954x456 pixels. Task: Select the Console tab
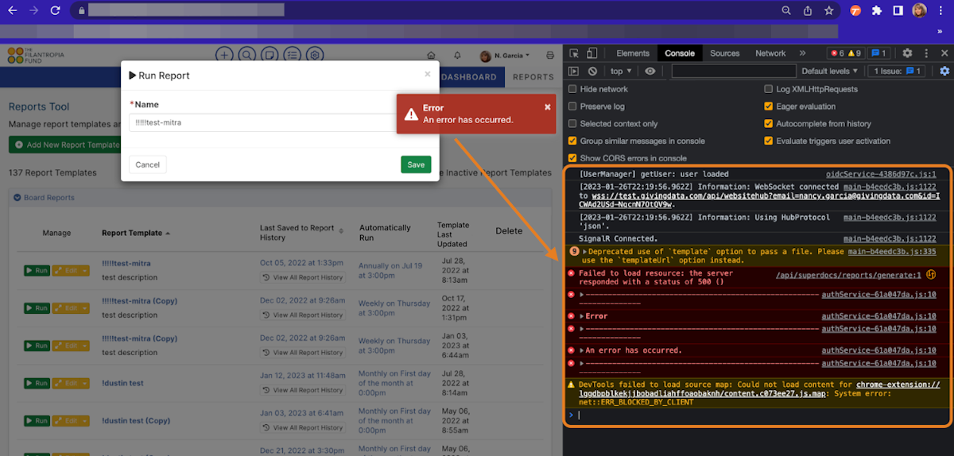[680, 53]
